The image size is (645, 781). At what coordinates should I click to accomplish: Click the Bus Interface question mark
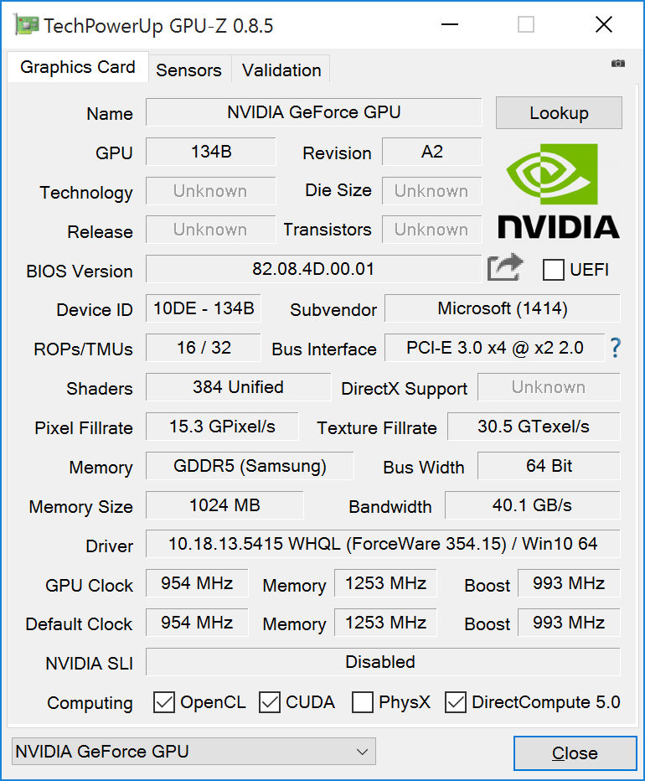tap(616, 348)
